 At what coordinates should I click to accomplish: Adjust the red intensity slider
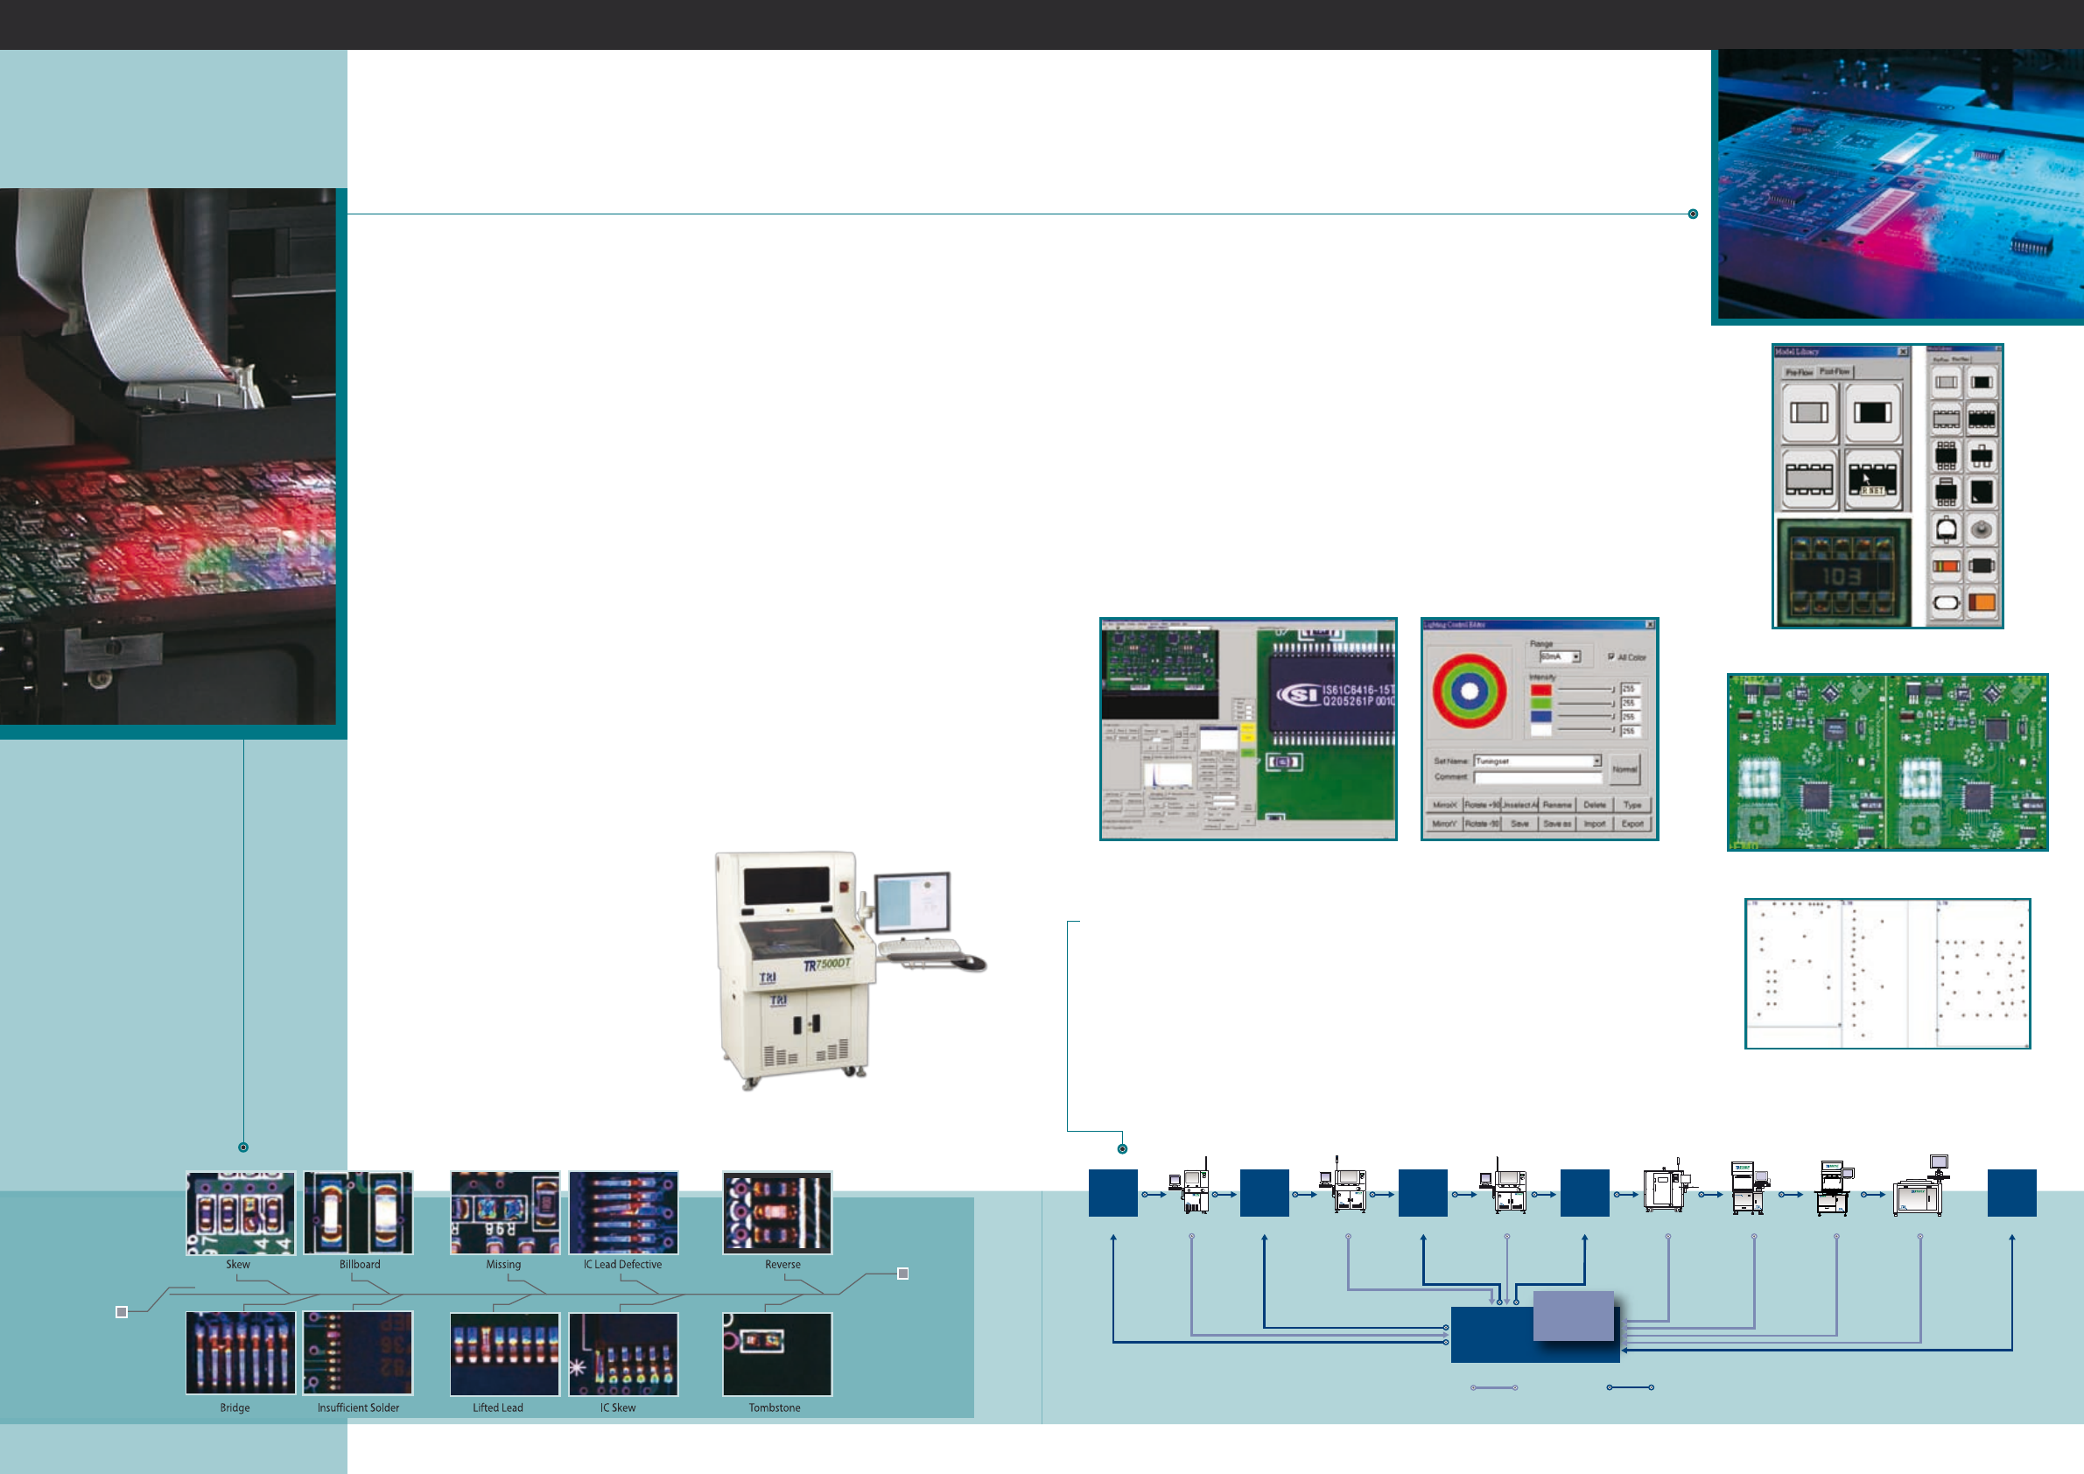(1585, 690)
